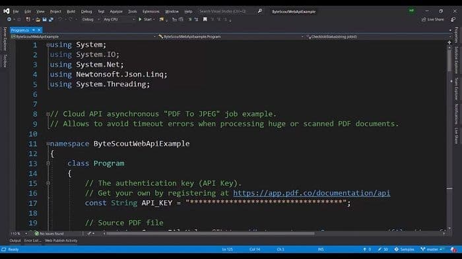Open the ByteScoutWebApiExample.Program type dropdown
Image resolution: width=462 pixels, height=259 pixels.
click(231, 37)
